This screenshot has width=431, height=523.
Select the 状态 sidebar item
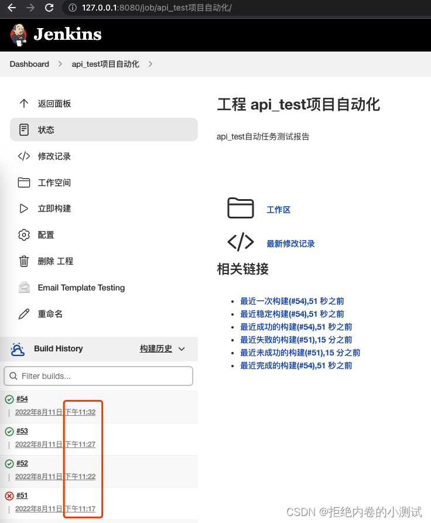point(104,129)
